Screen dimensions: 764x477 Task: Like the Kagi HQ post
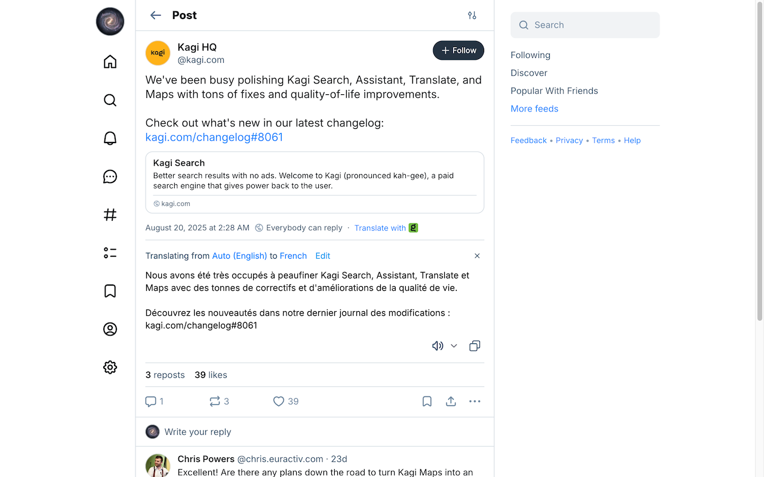point(278,401)
